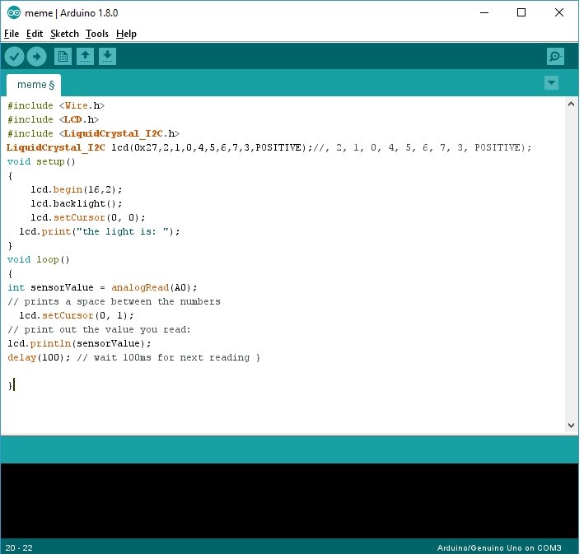The width and height of the screenshot is (584, 554).
Task: Click 'analogRead(A0)' in the code
Action: point(152,287)
